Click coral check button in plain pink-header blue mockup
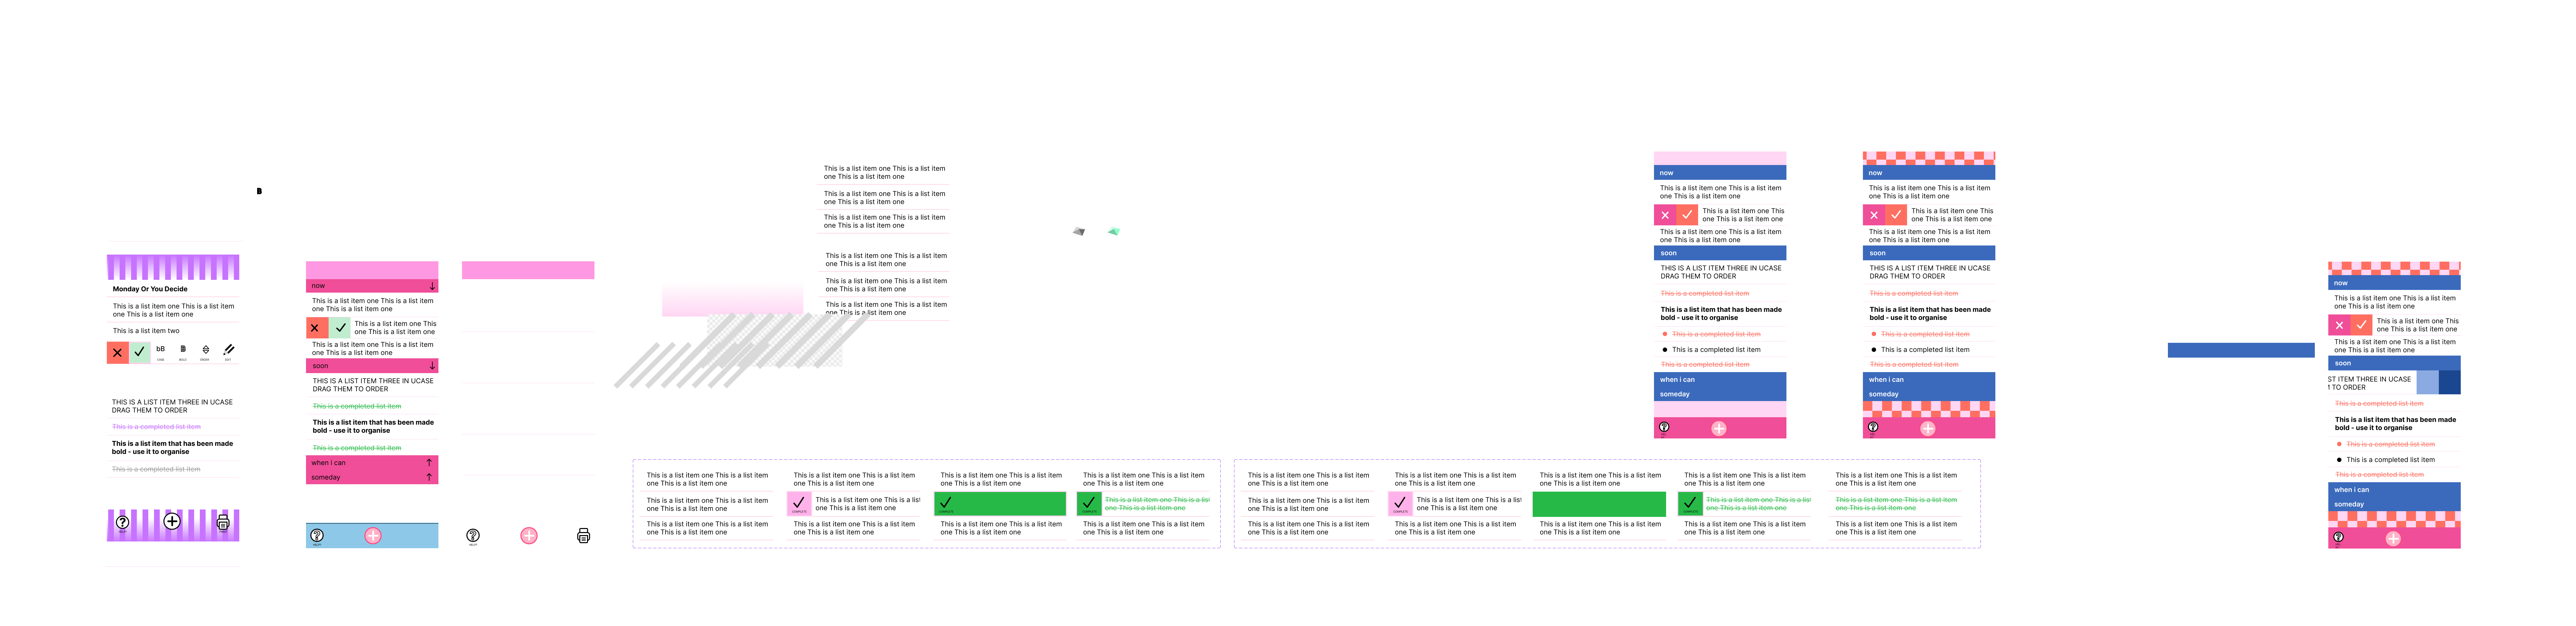Image resolution: width=2576 pixels, height=626 pixels. coord(1687,215)
